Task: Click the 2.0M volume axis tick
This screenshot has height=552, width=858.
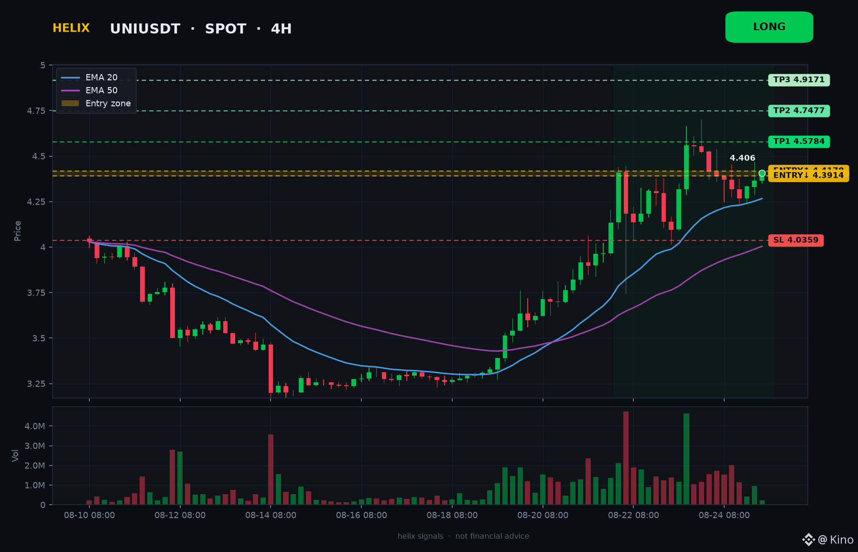Action: 35,465
